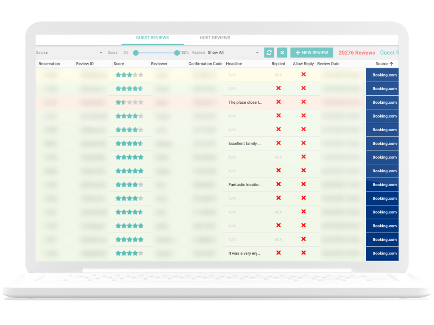Select the score slider minimum handle
This screenshot has width=434, height=325.
[136, 53]
